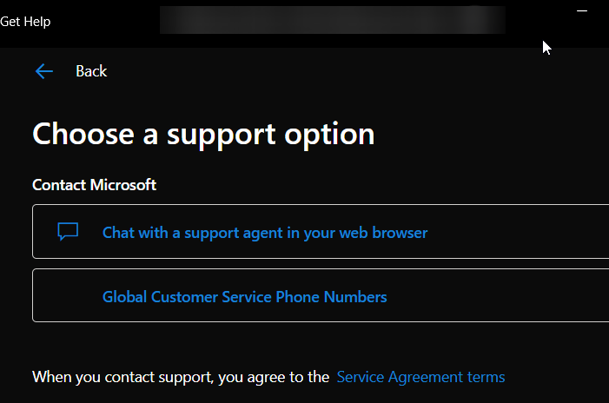Click the chat bubble icon
Screen dimensions: 609x403
[x=68, y=232]
